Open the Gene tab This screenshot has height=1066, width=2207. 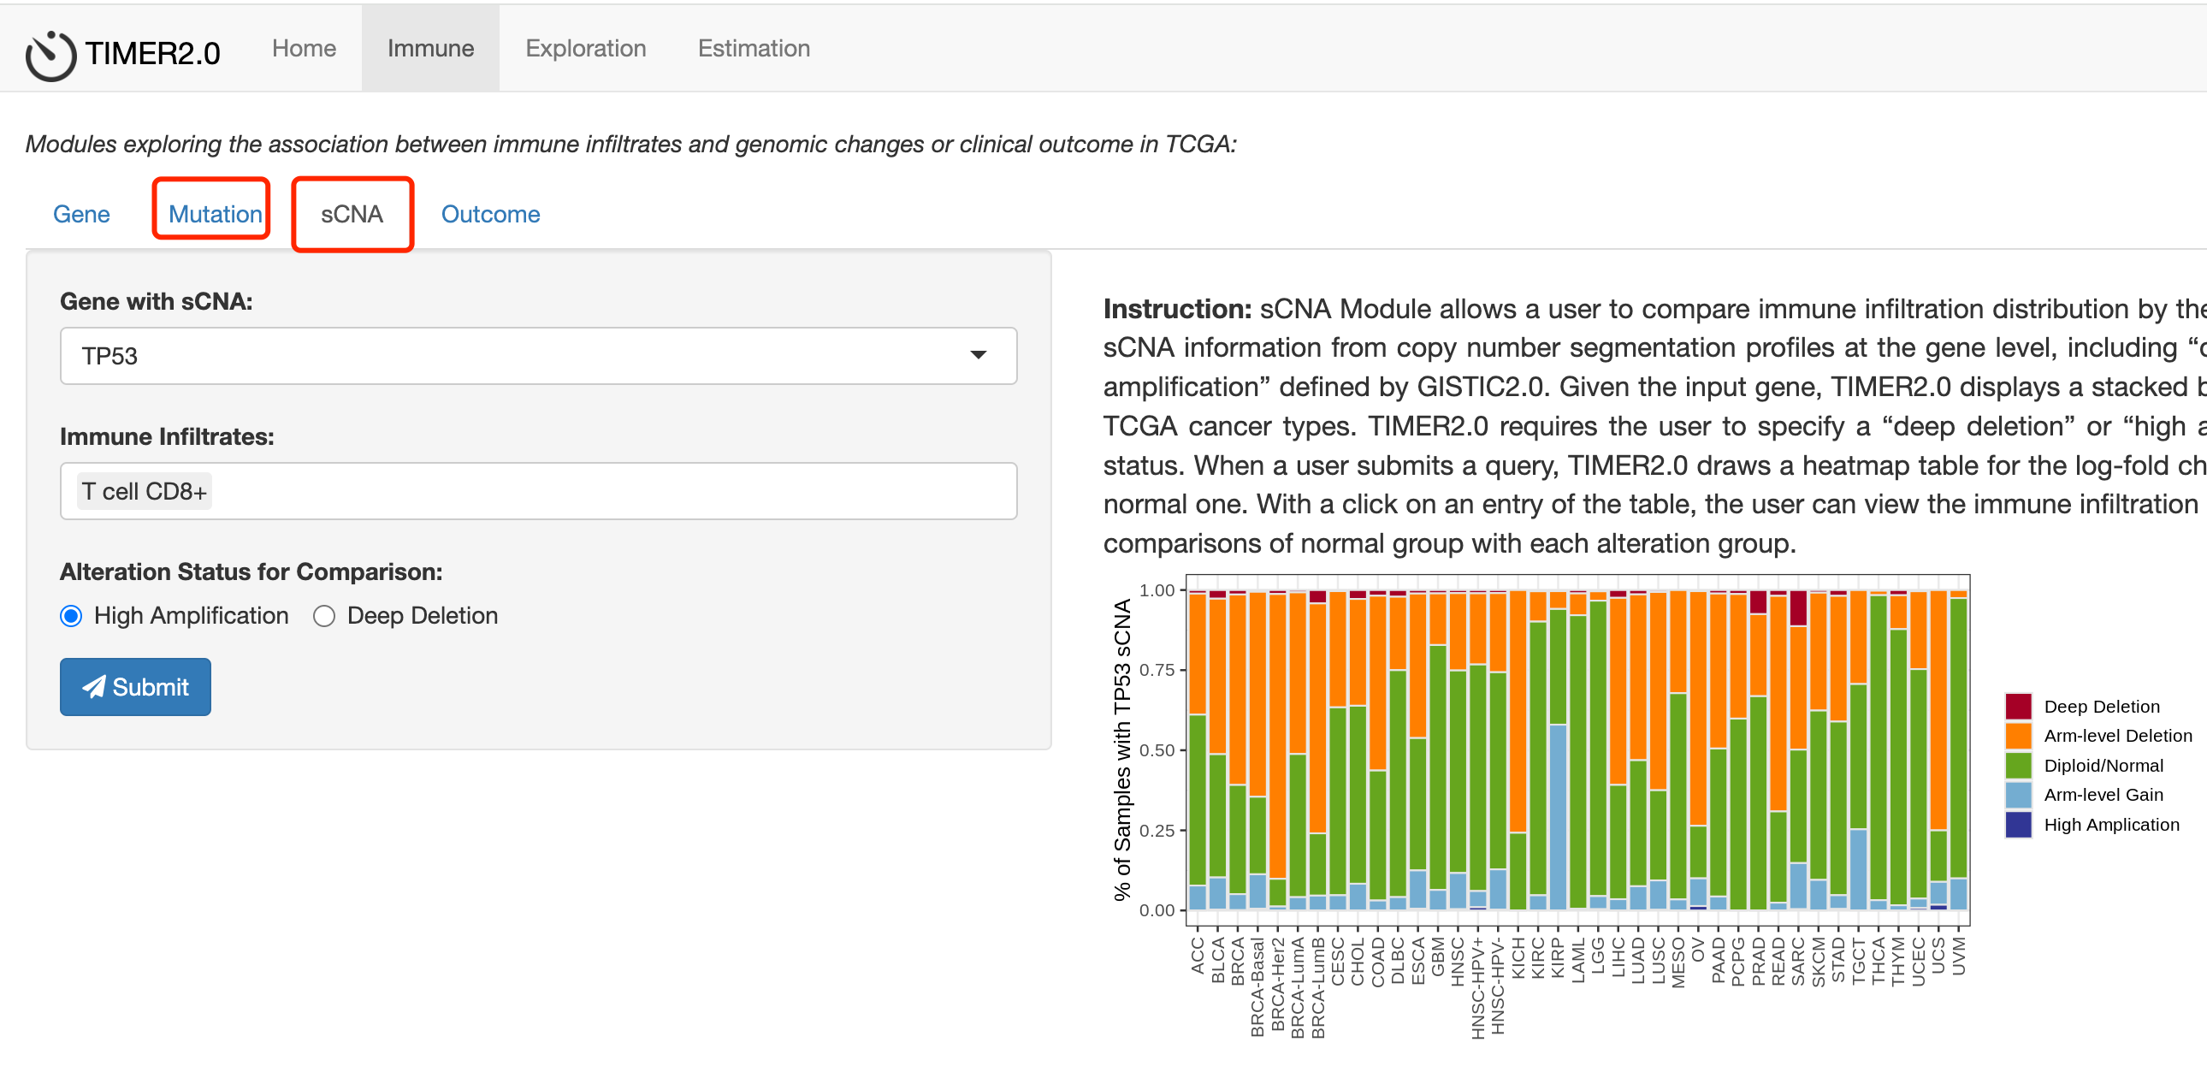(81, 213)
